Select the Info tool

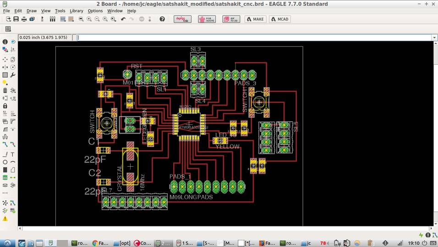(5, 42)
